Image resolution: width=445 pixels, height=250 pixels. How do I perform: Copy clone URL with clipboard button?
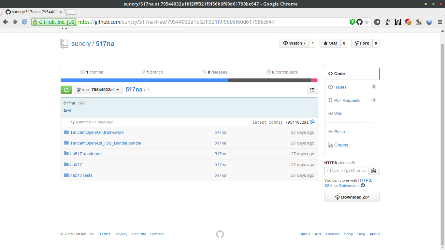(x=374, y=171)
